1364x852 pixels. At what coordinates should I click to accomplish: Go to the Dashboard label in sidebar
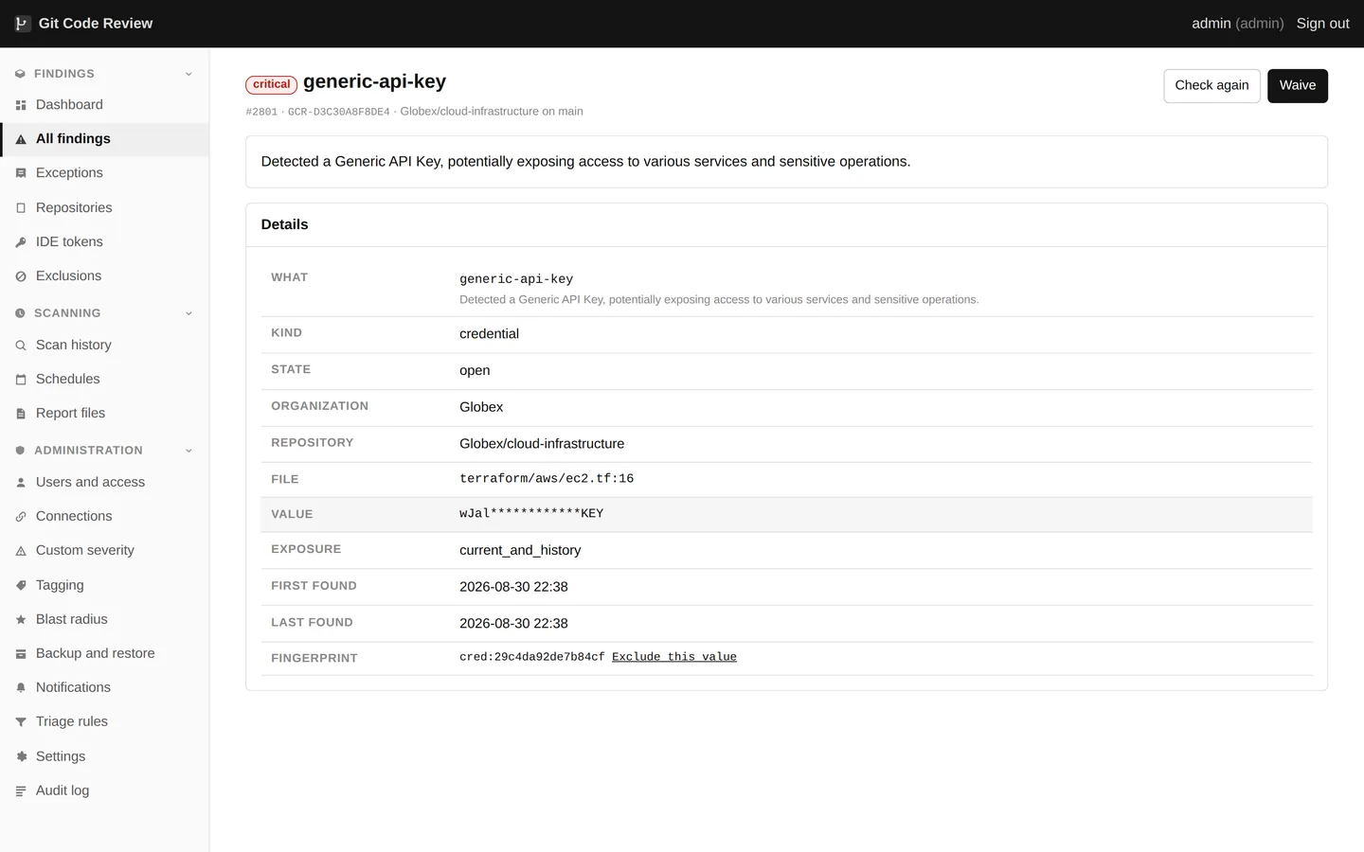69,105
